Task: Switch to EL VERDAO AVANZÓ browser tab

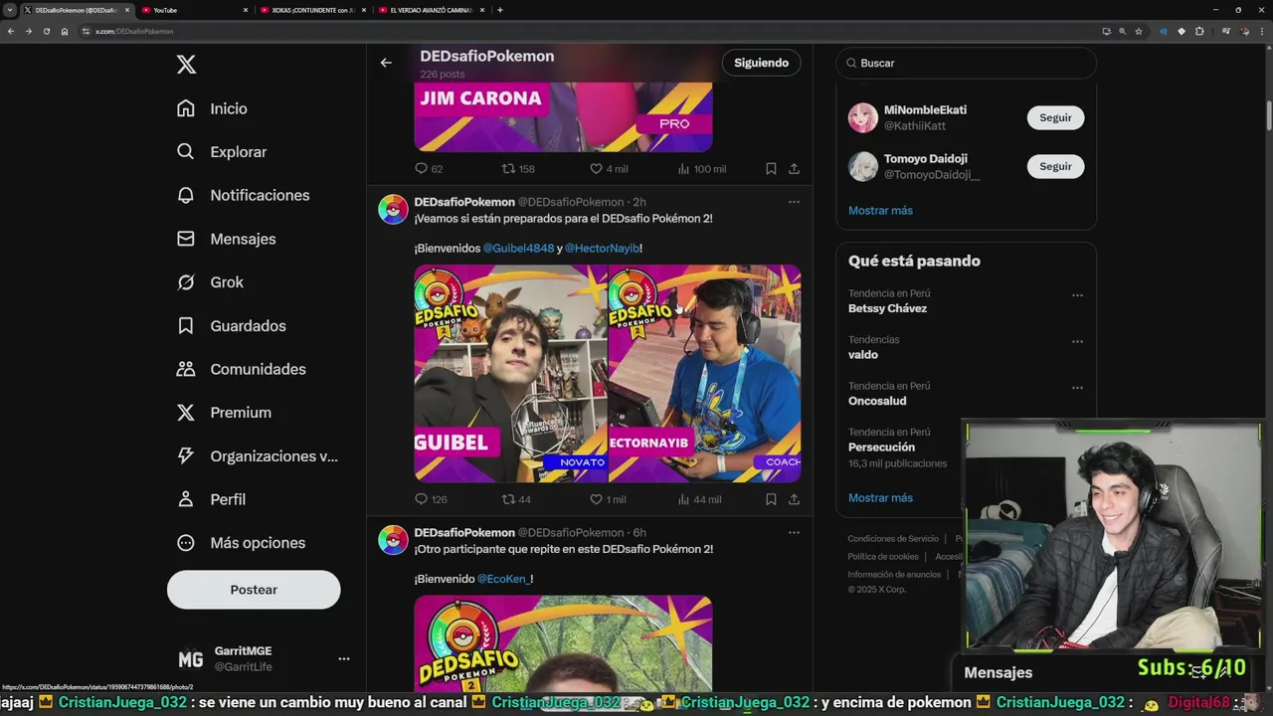Action: 430,10
